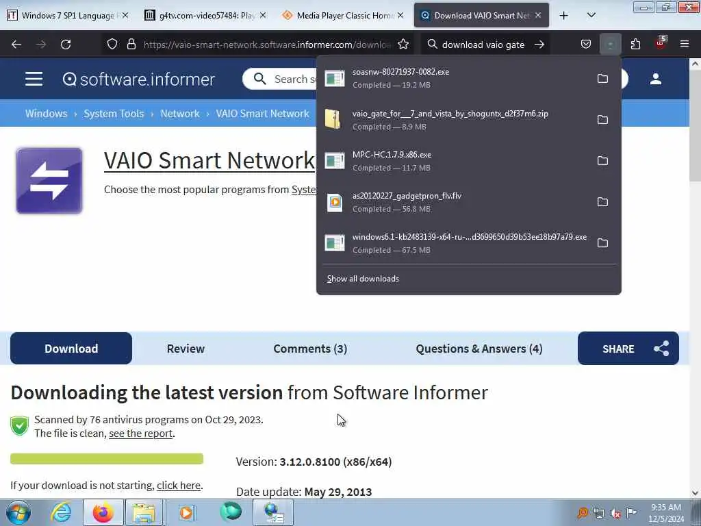Open the as20120227_gadgetpron_flv.flv download entry

click(x=456, y=202)
